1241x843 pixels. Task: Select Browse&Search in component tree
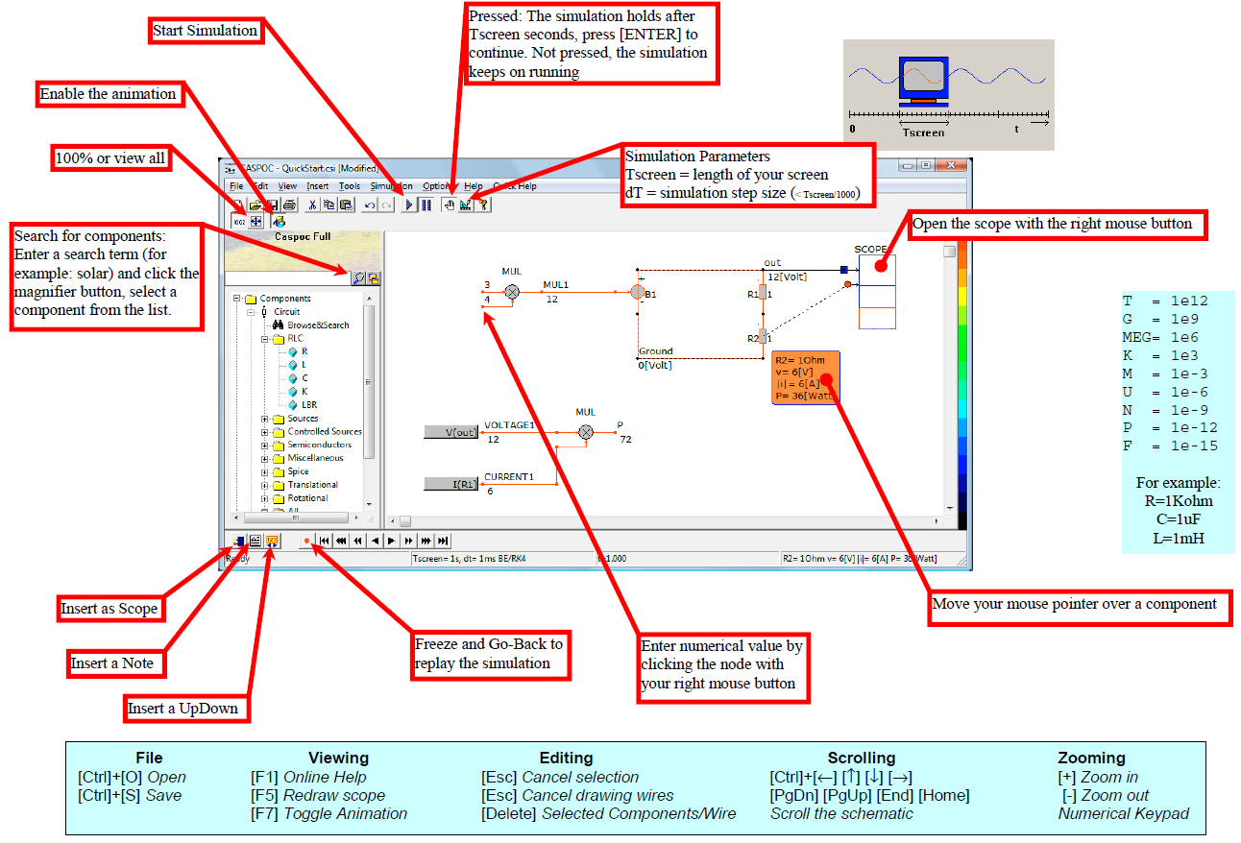point(318,325)
